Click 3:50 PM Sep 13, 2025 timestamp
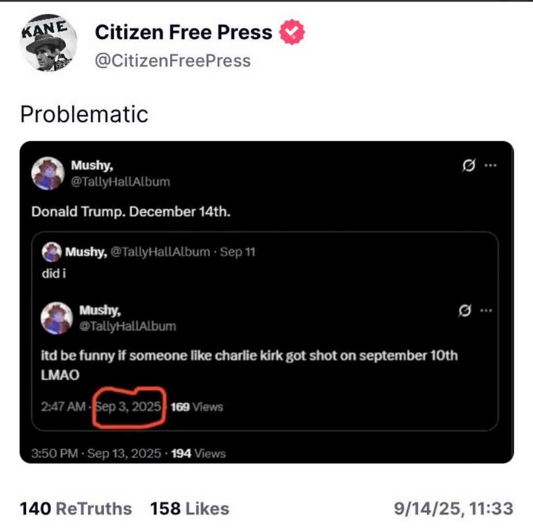 pos(96,454)
